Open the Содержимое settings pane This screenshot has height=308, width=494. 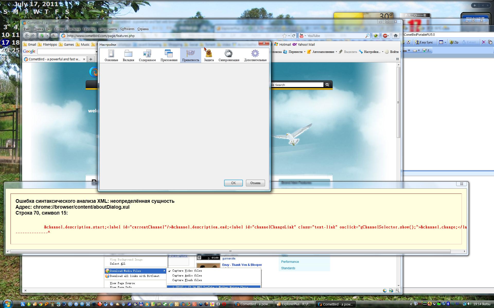[x=147, y=55]
